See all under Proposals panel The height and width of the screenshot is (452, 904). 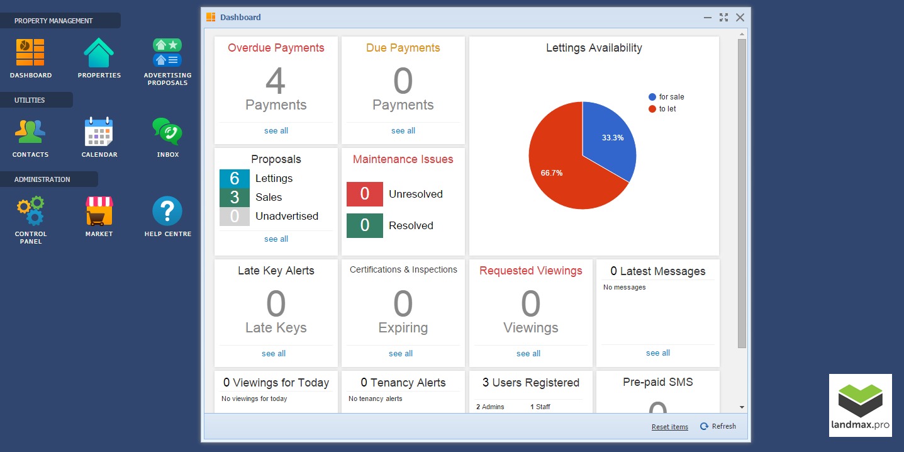point(276,239)
